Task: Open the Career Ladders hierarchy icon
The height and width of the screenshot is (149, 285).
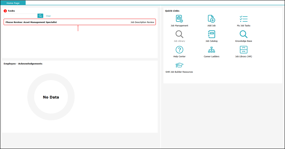Action: (211, 50)
